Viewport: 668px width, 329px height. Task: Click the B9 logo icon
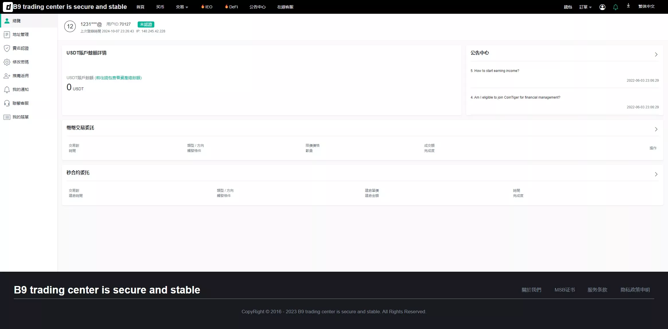coord(8,7)
